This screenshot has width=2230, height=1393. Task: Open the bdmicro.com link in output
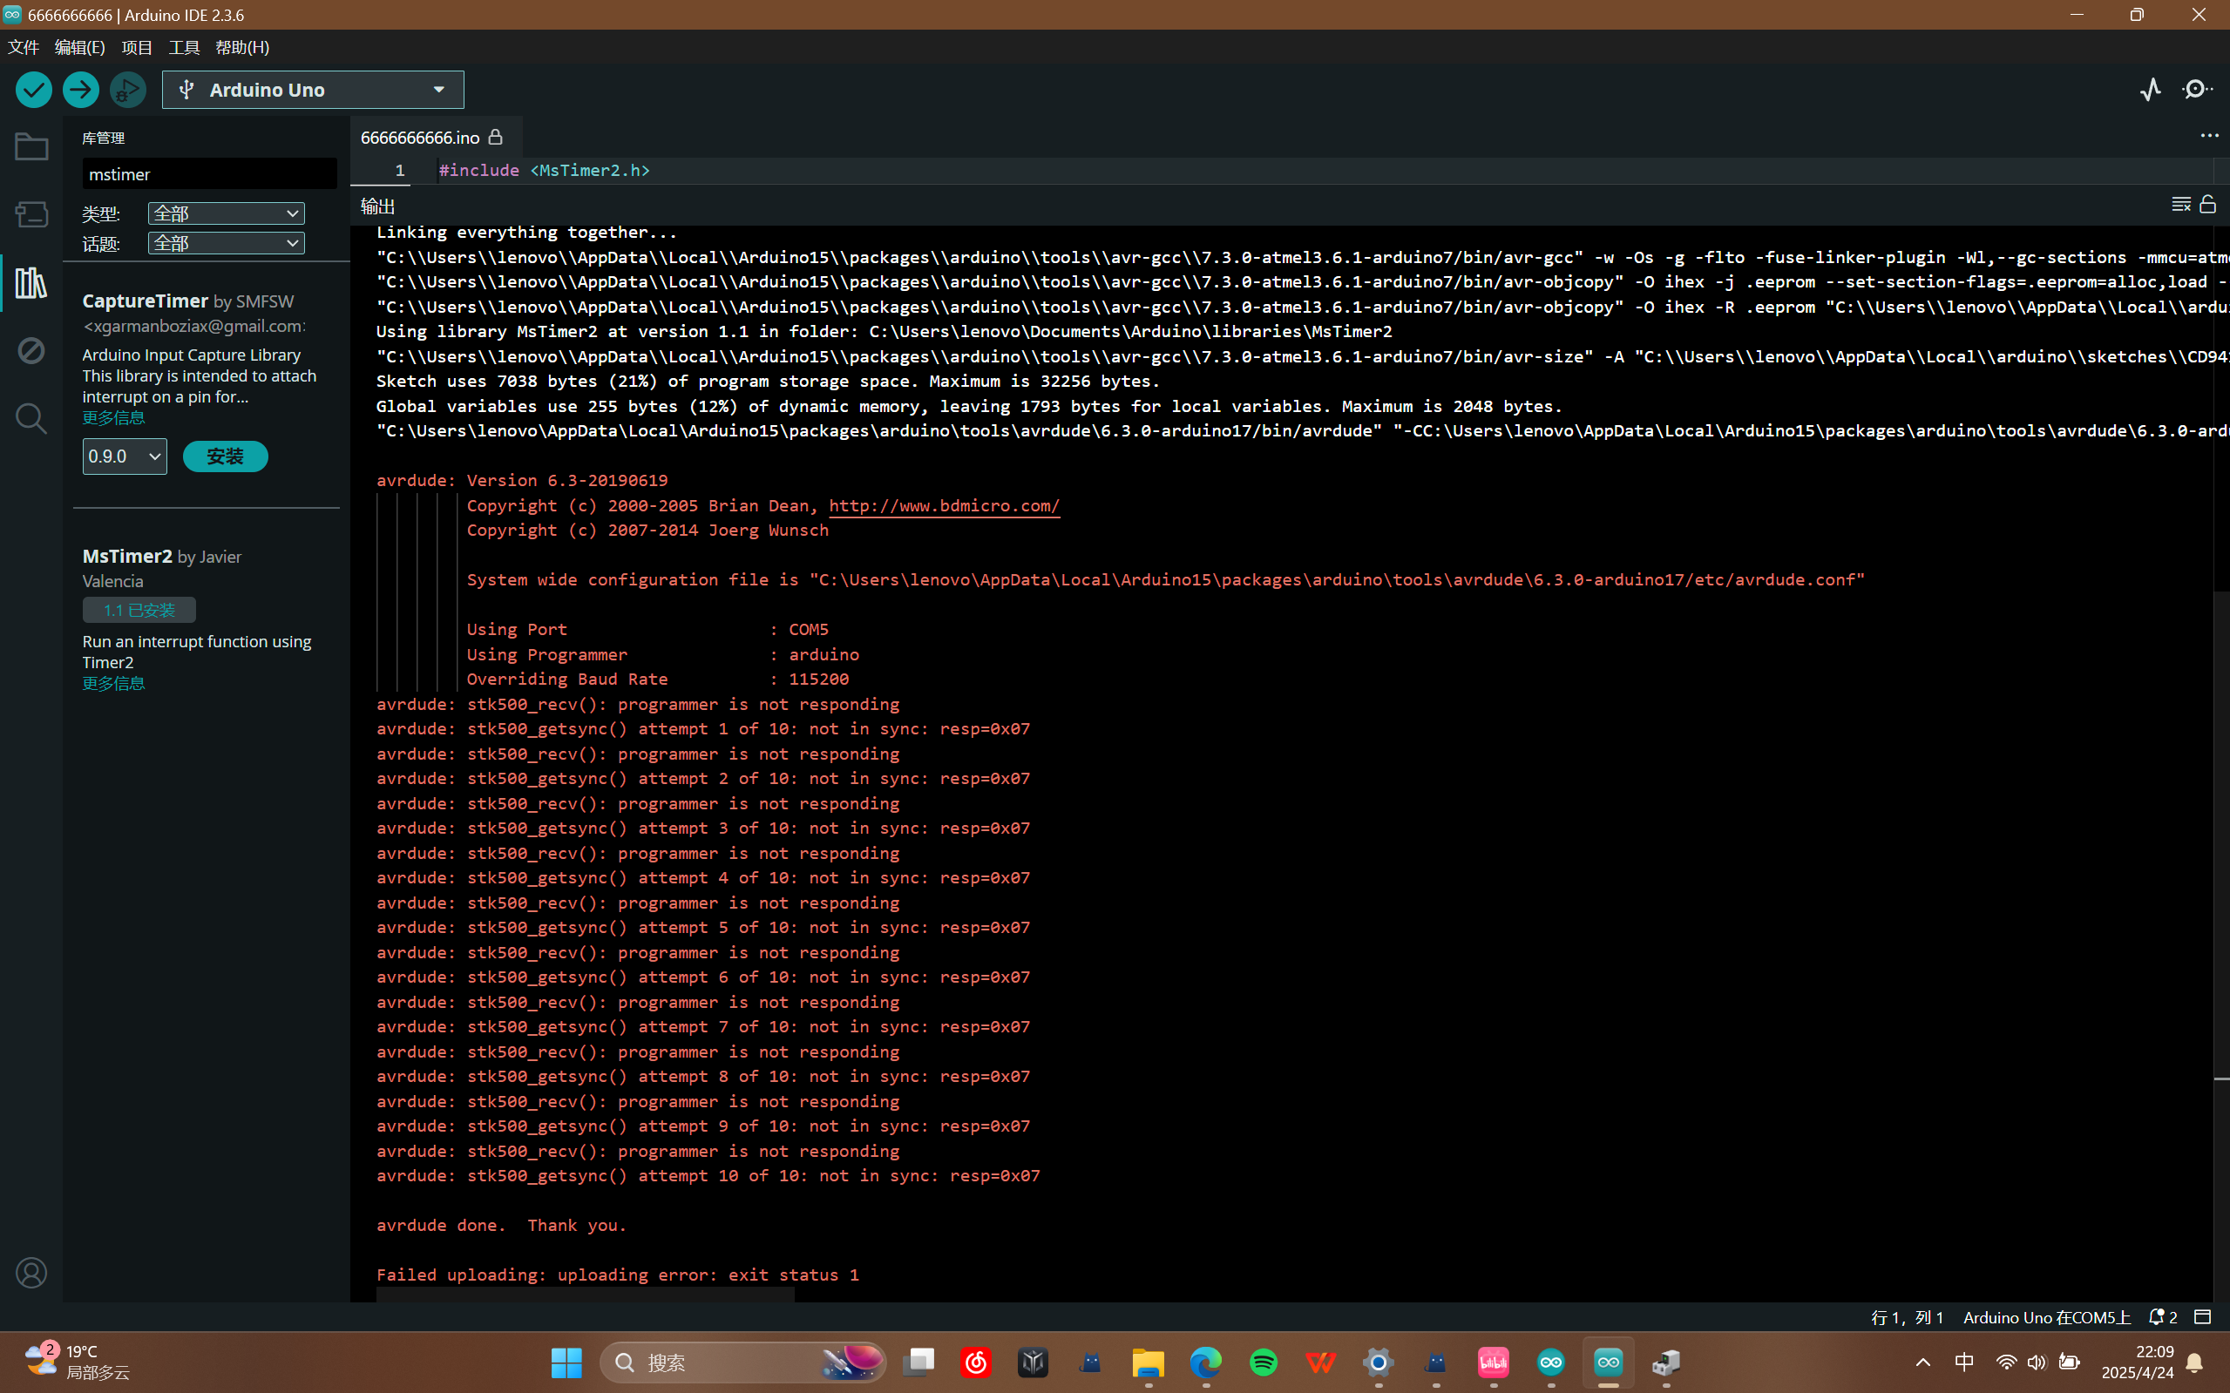[x=944, y=506]
